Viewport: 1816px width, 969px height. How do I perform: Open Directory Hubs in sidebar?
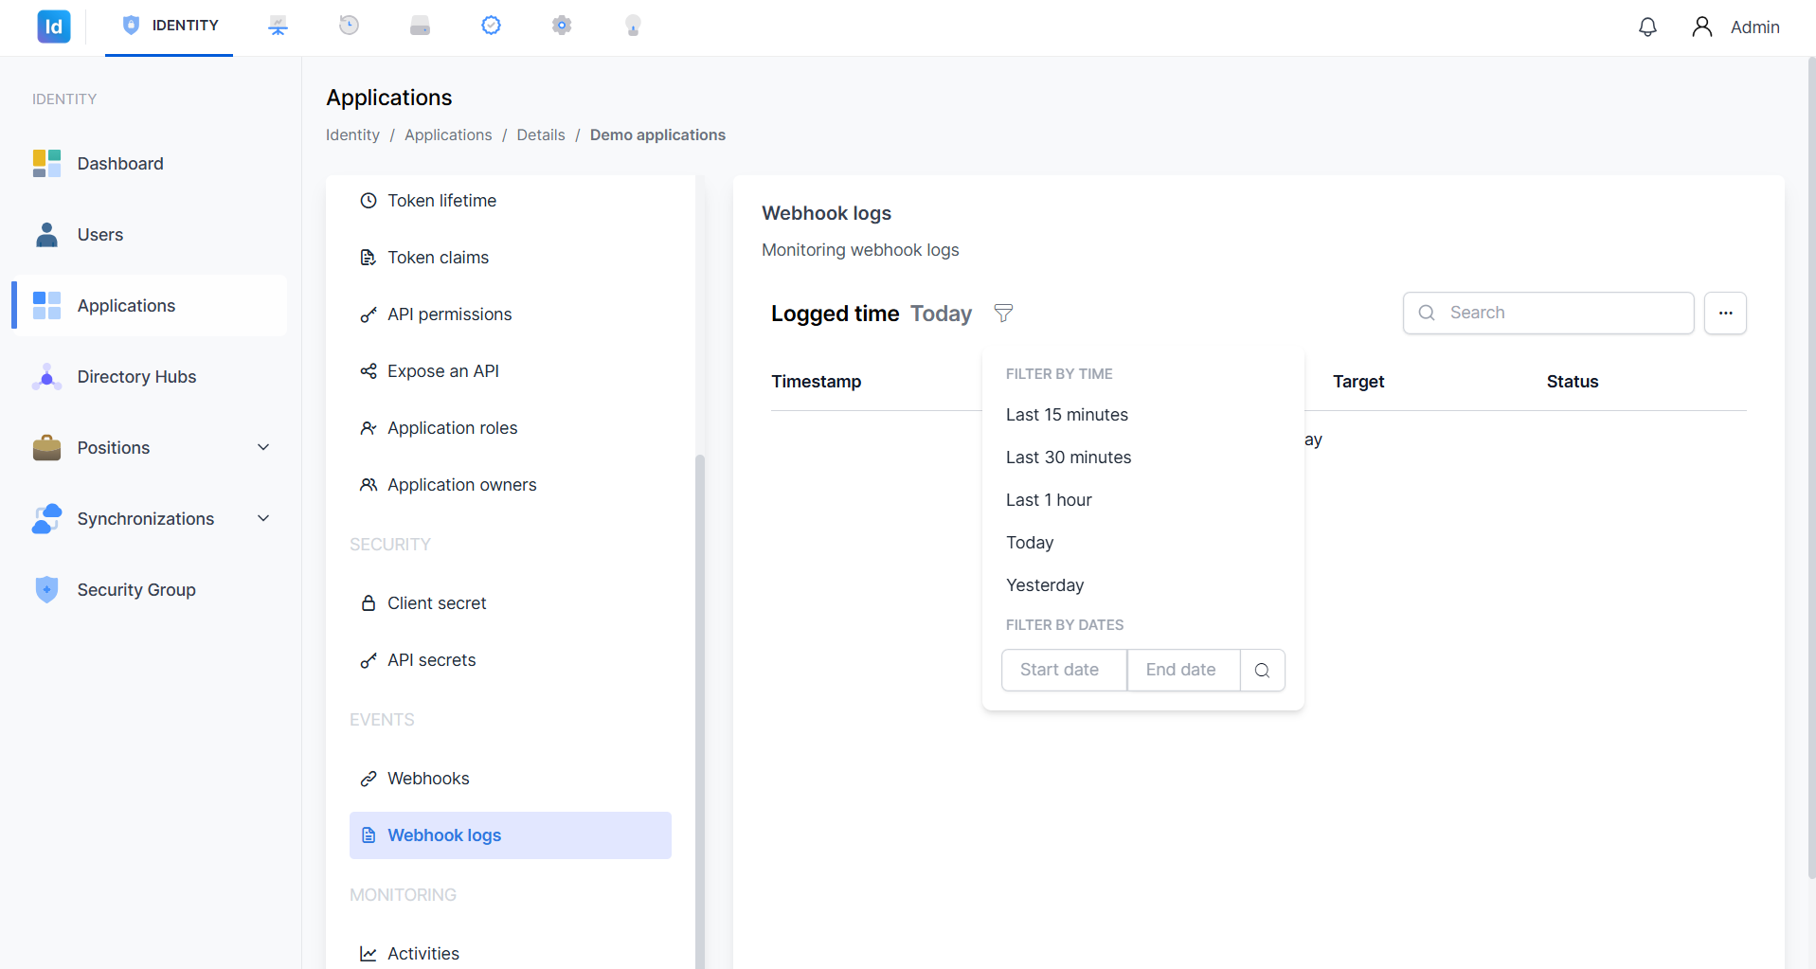150,376
